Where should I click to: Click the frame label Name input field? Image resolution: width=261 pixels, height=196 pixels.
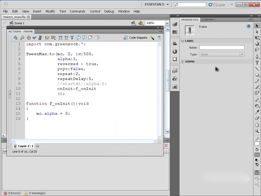[x=221, y=47]
